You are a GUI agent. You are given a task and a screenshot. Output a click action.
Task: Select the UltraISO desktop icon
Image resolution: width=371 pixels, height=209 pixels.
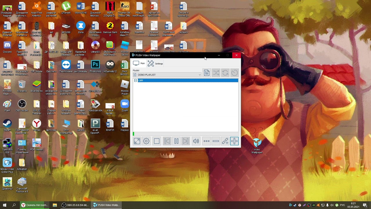[95, 48]
